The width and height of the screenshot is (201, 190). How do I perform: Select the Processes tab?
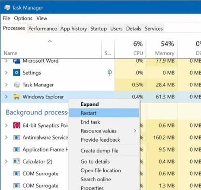14,28
